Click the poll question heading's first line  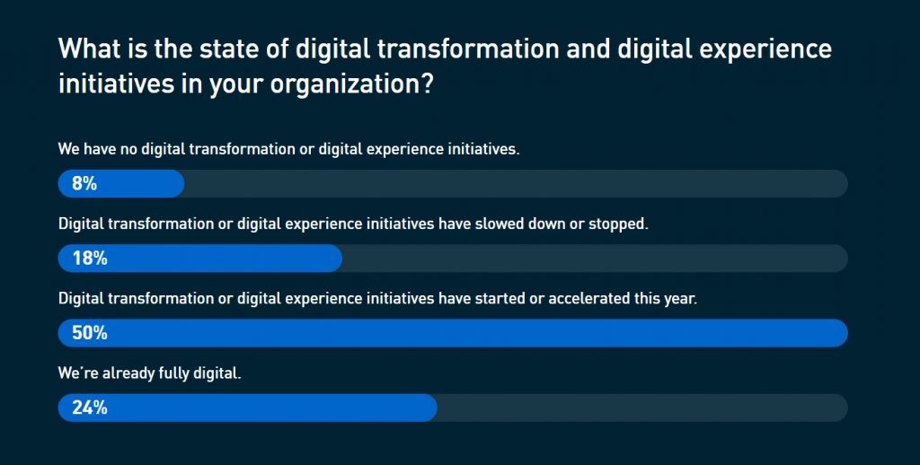coord(445,49)
